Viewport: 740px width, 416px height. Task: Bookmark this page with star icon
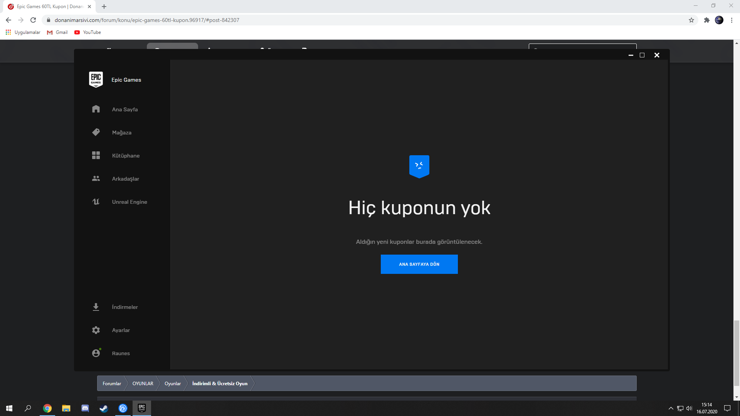click(691, 20)
